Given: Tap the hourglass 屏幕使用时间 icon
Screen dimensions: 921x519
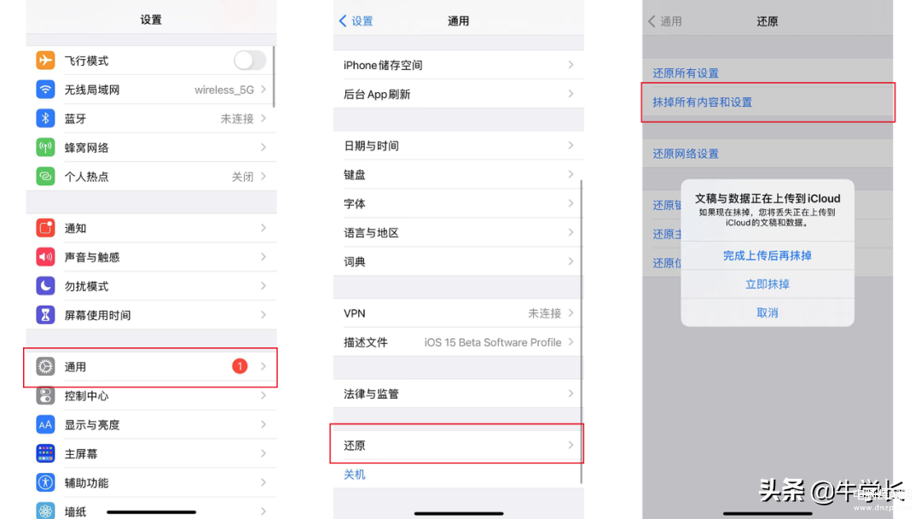Looking at the screenshot, I should (x=45, y=314).
